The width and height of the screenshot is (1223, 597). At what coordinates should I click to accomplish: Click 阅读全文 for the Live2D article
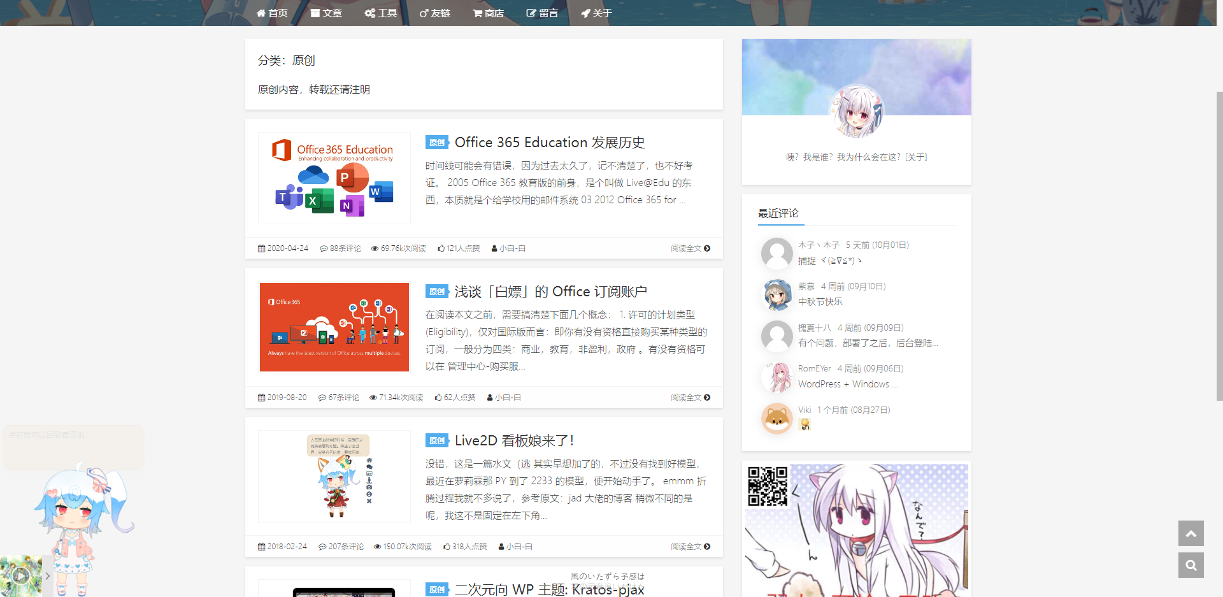690,547
